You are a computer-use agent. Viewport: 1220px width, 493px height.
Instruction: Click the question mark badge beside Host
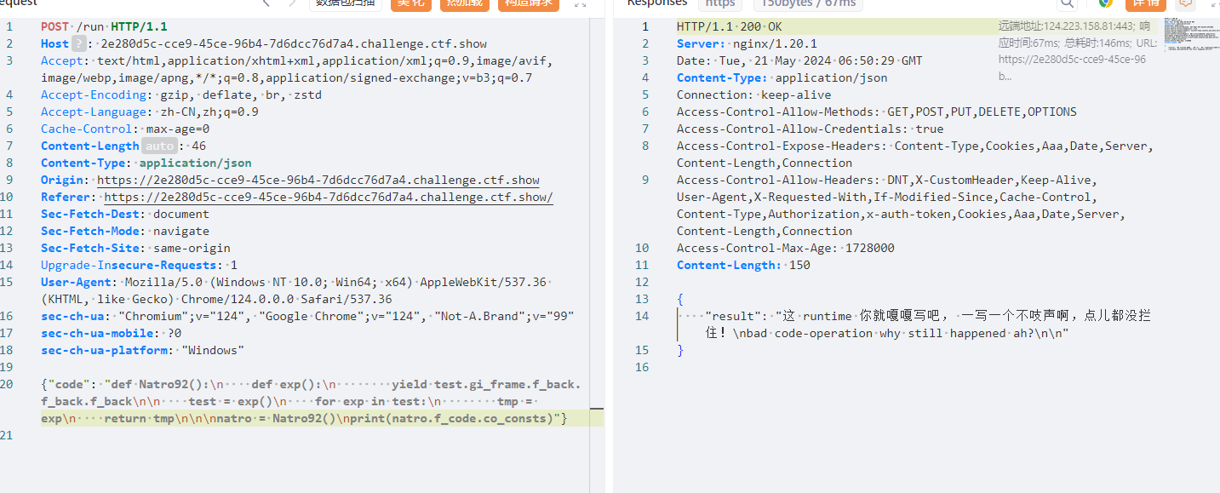[x=79, y=43]
